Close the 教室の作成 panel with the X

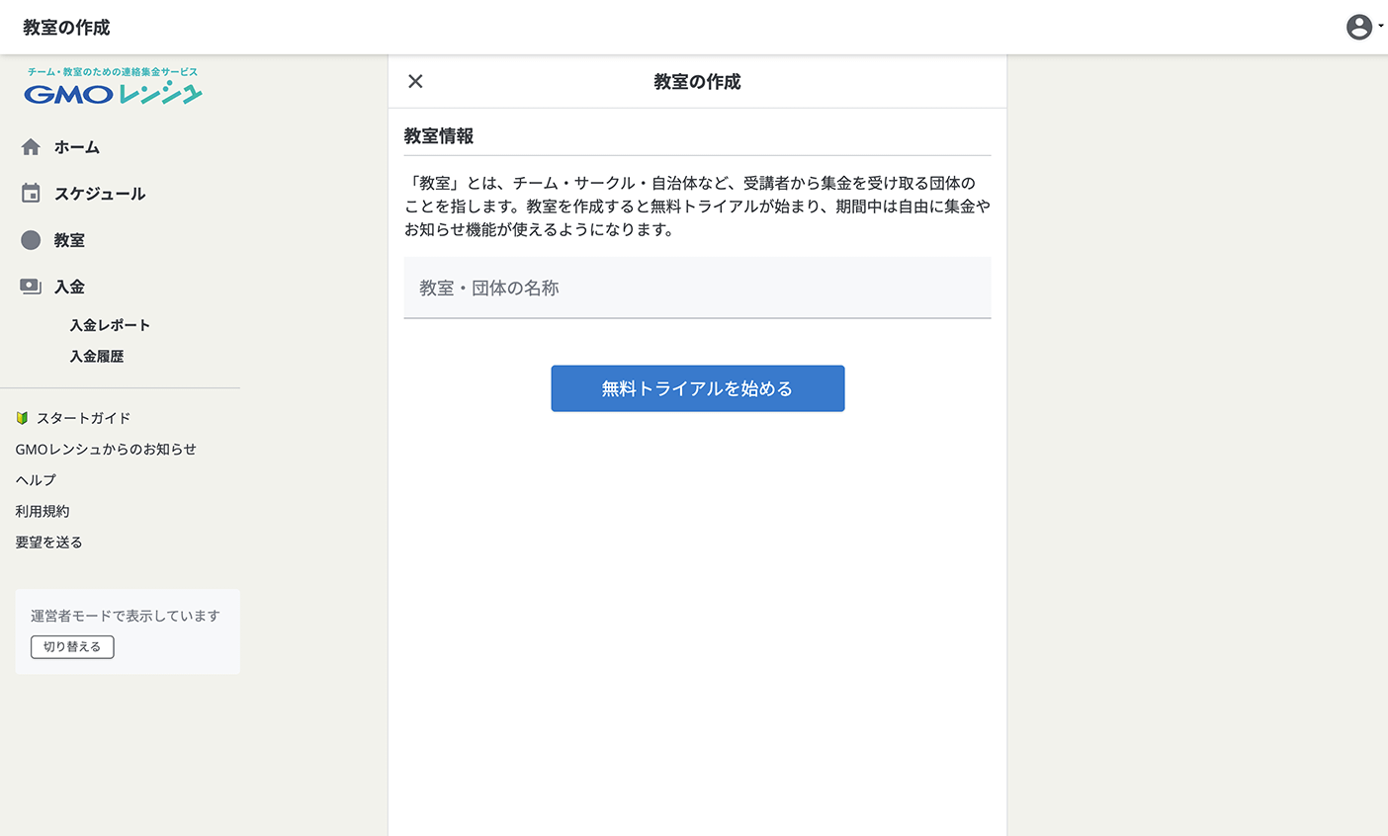click(x=415, y=81)
